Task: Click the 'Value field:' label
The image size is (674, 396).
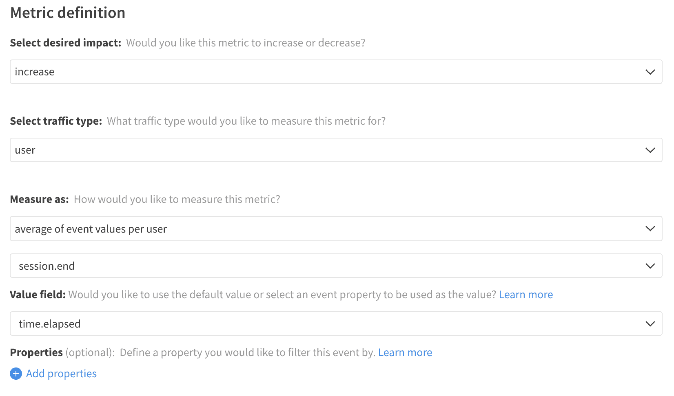Action: click(38, 295)
